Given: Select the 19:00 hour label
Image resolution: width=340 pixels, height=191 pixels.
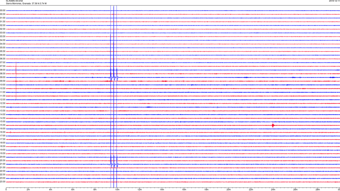Looking at the screenshot, I should (x=2, y=150).
